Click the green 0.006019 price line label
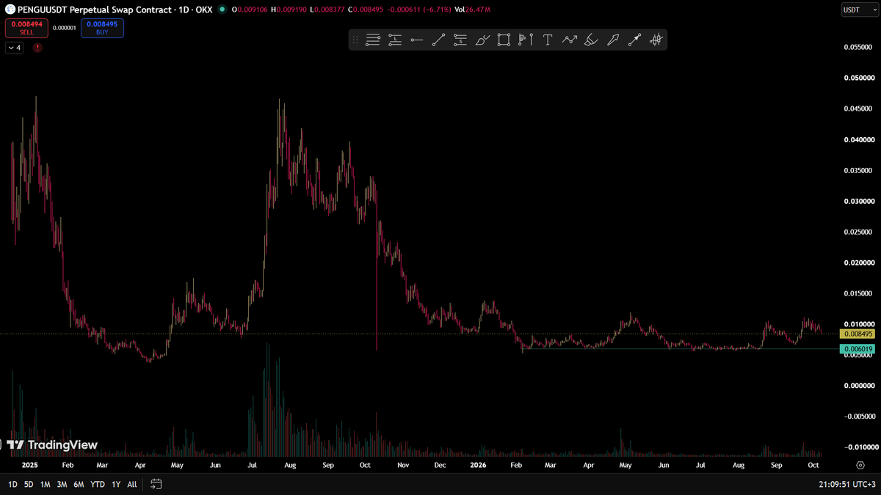The width and height of the screenshot is (881, 495). coord(858,348)
